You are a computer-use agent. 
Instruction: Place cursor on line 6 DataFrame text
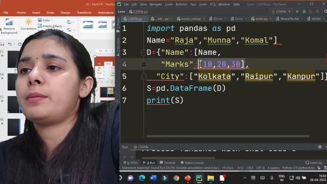(x=191, y=88)
